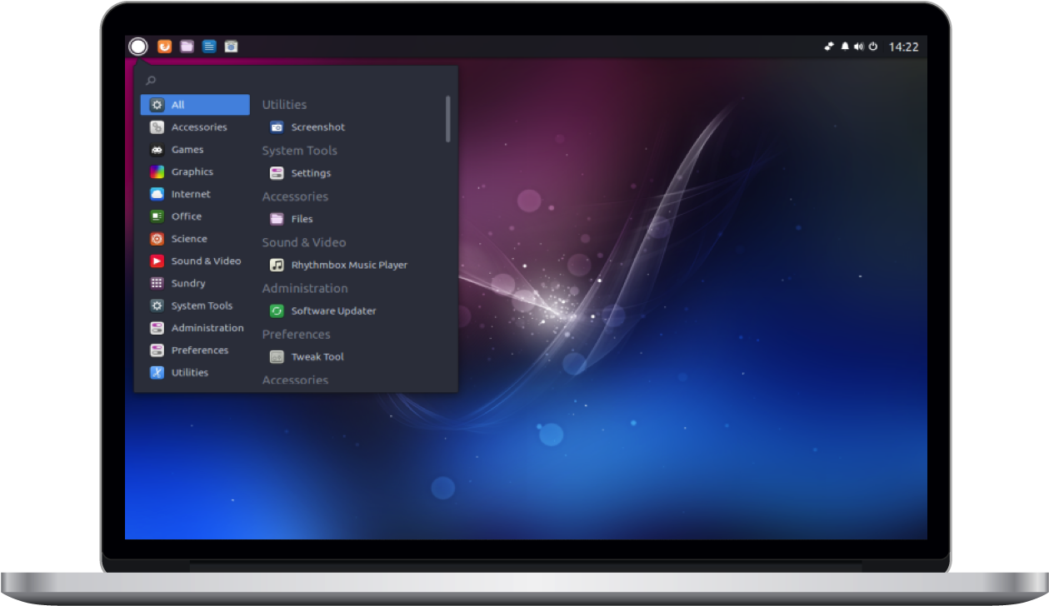
Task: Select the Internet category
Action: click(190, 194)
